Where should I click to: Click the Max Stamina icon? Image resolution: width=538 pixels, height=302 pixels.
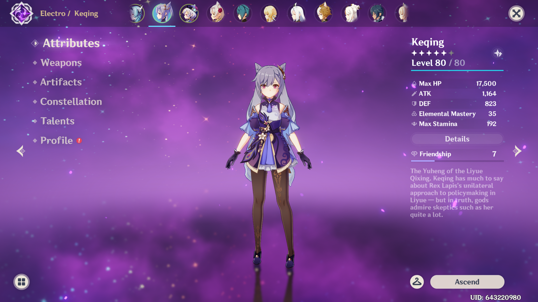pos(414,124)
